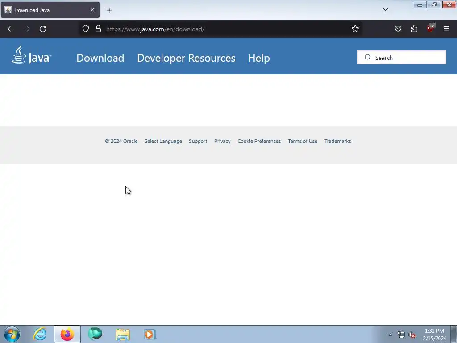
Task: View site security padlock information
Action: coord(98,29)
